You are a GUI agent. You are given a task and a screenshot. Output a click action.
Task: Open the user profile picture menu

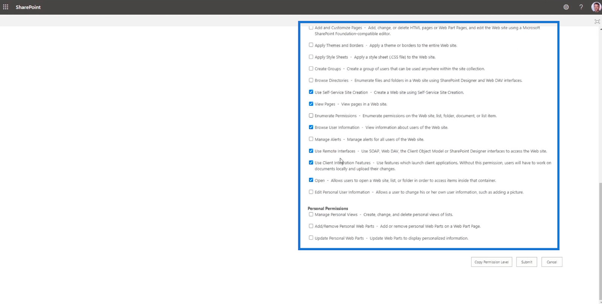(596, 7)
